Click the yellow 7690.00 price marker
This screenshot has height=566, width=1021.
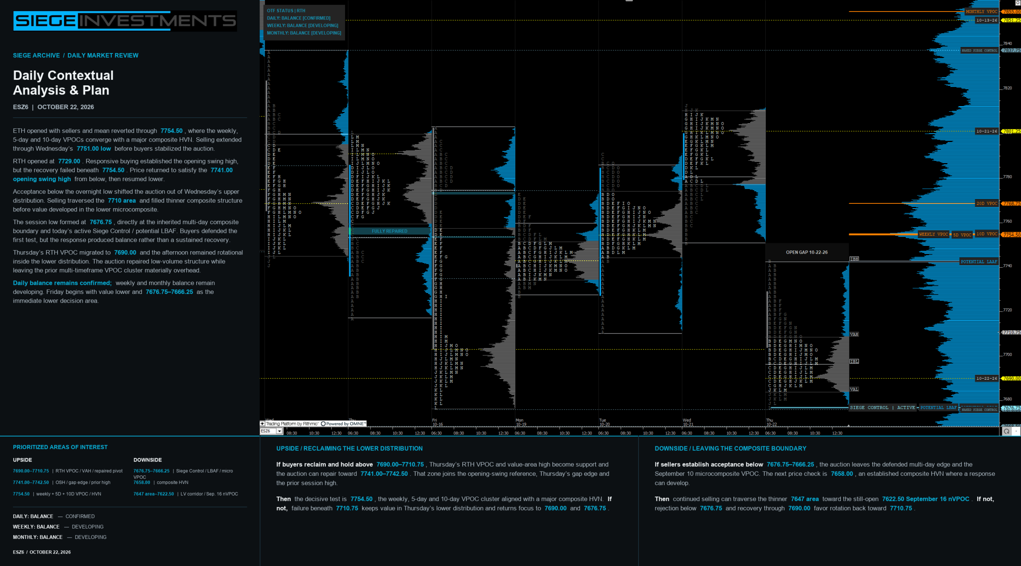[x=1012, y=379]
